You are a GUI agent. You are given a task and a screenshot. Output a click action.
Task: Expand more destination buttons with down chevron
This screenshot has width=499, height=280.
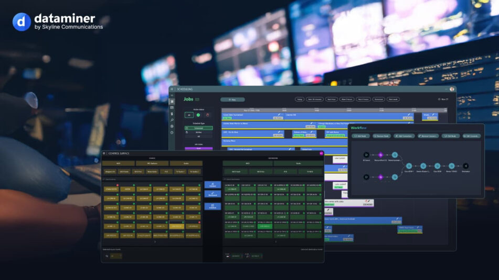click(276, 242)
